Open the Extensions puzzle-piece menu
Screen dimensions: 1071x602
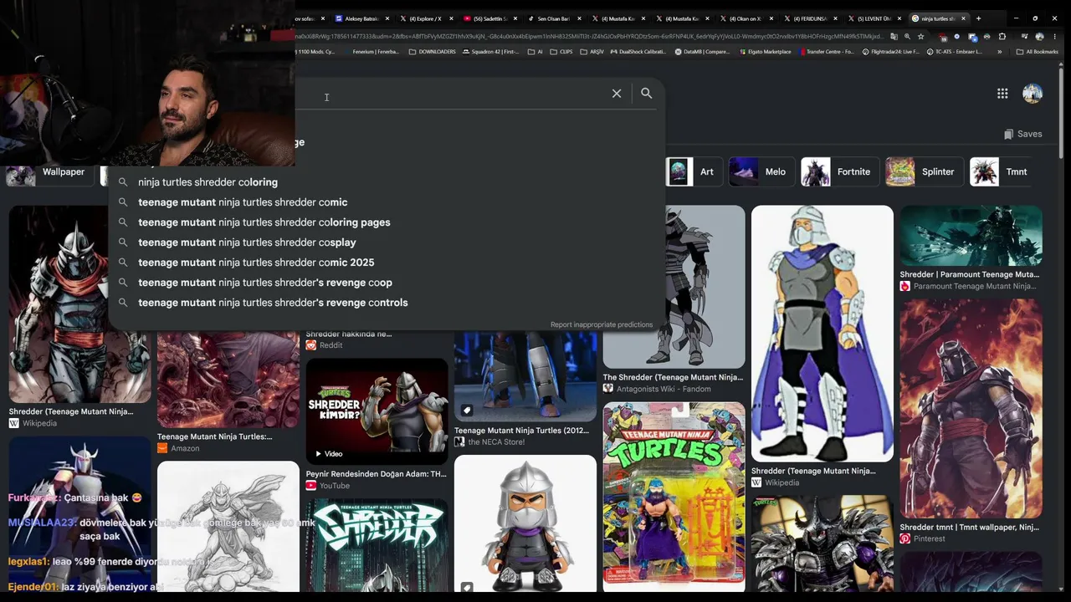point(1002,37)
